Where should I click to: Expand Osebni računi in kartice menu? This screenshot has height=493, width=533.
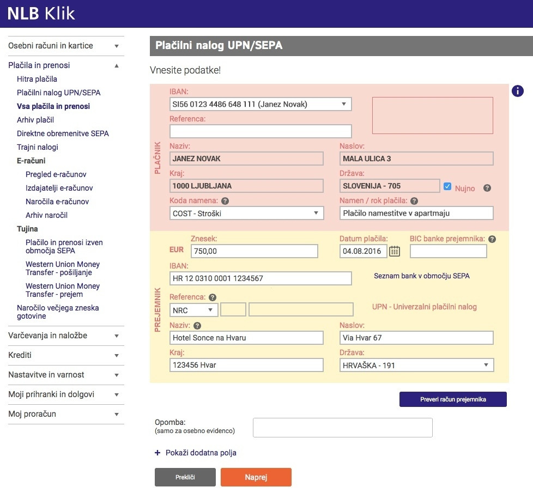click(x=66, y=46)
